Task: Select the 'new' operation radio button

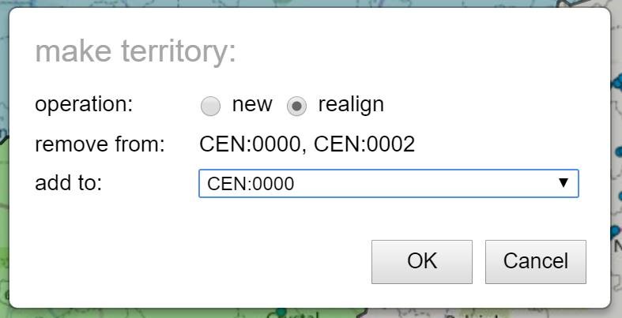Action: point(210,106)
